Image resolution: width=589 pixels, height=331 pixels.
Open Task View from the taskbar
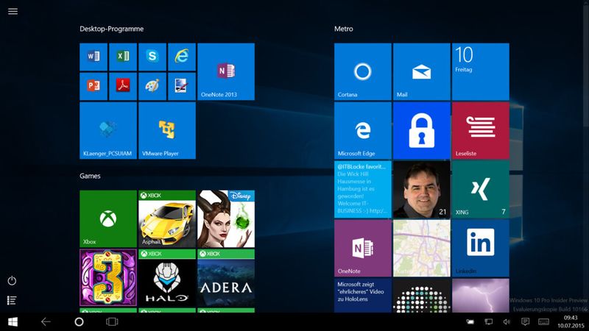coord(112,321)
